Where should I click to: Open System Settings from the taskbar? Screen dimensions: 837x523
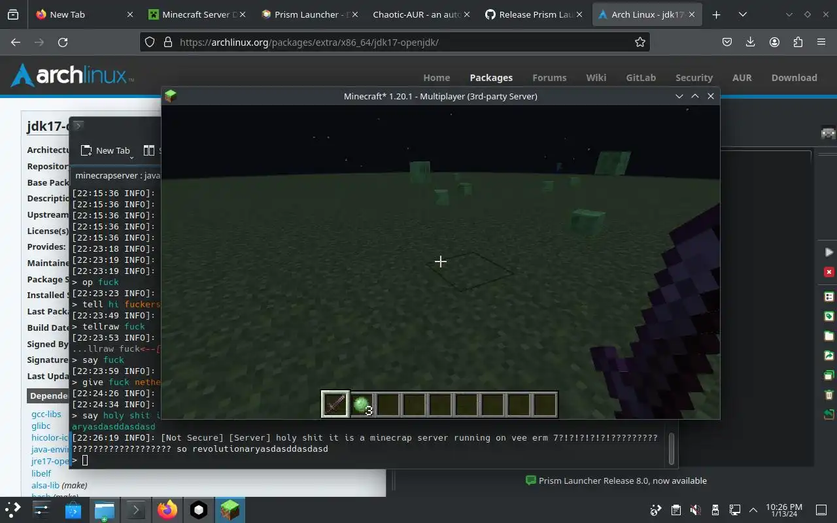[42, 510]
